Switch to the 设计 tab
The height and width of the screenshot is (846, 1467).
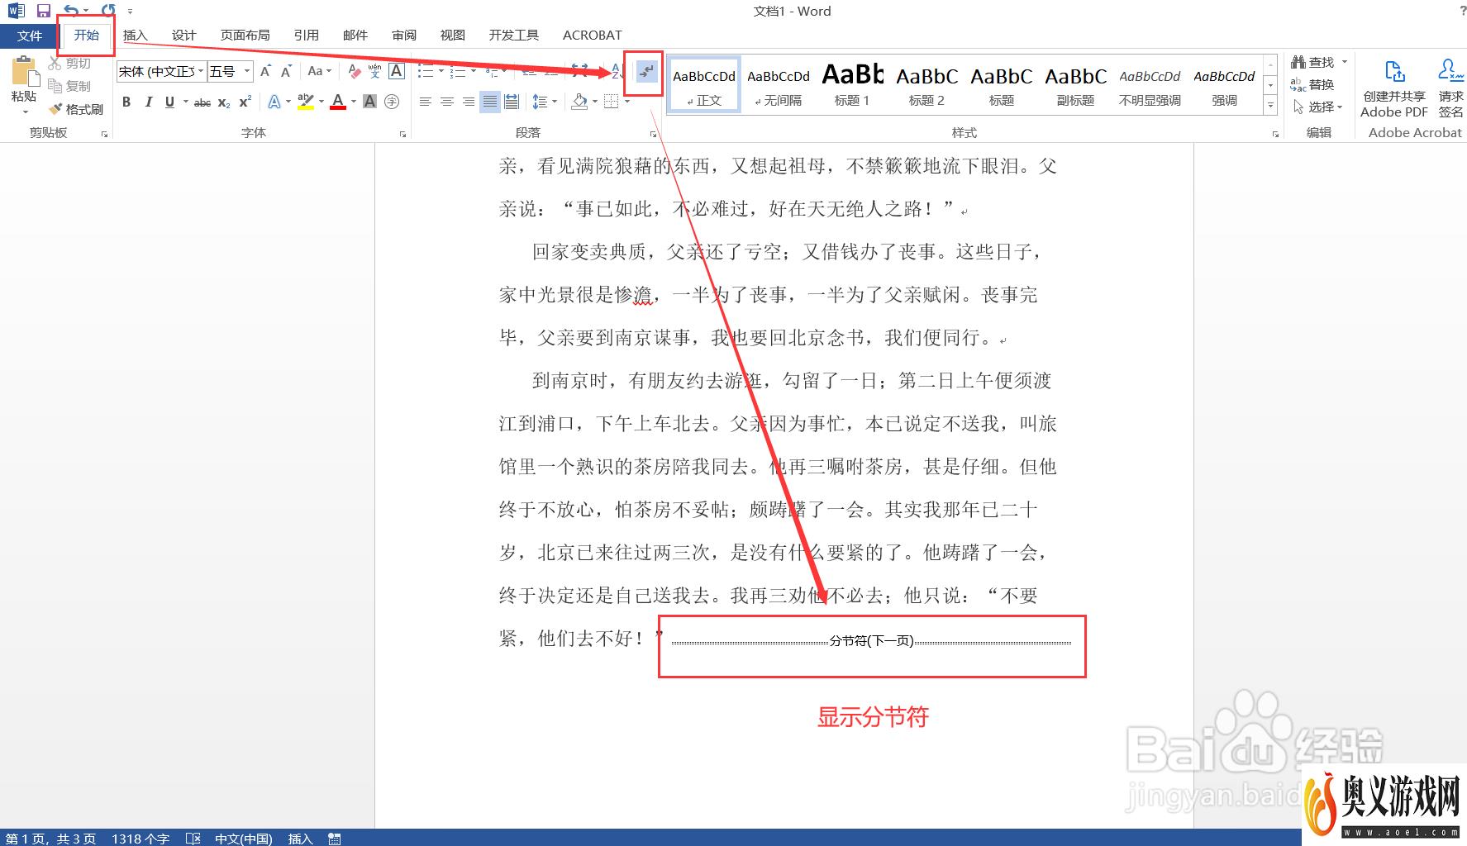[x=183, y=35]
